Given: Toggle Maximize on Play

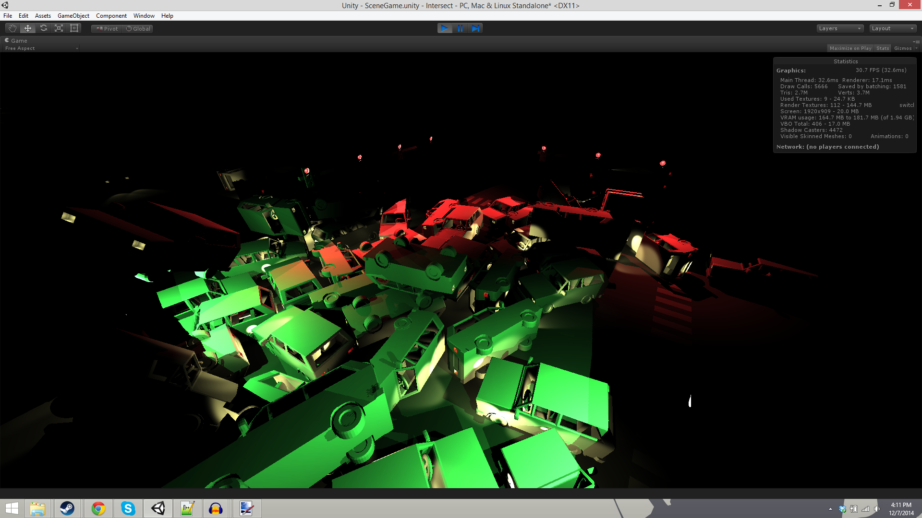Looking at the screenshot, I should tap(850, 48).
